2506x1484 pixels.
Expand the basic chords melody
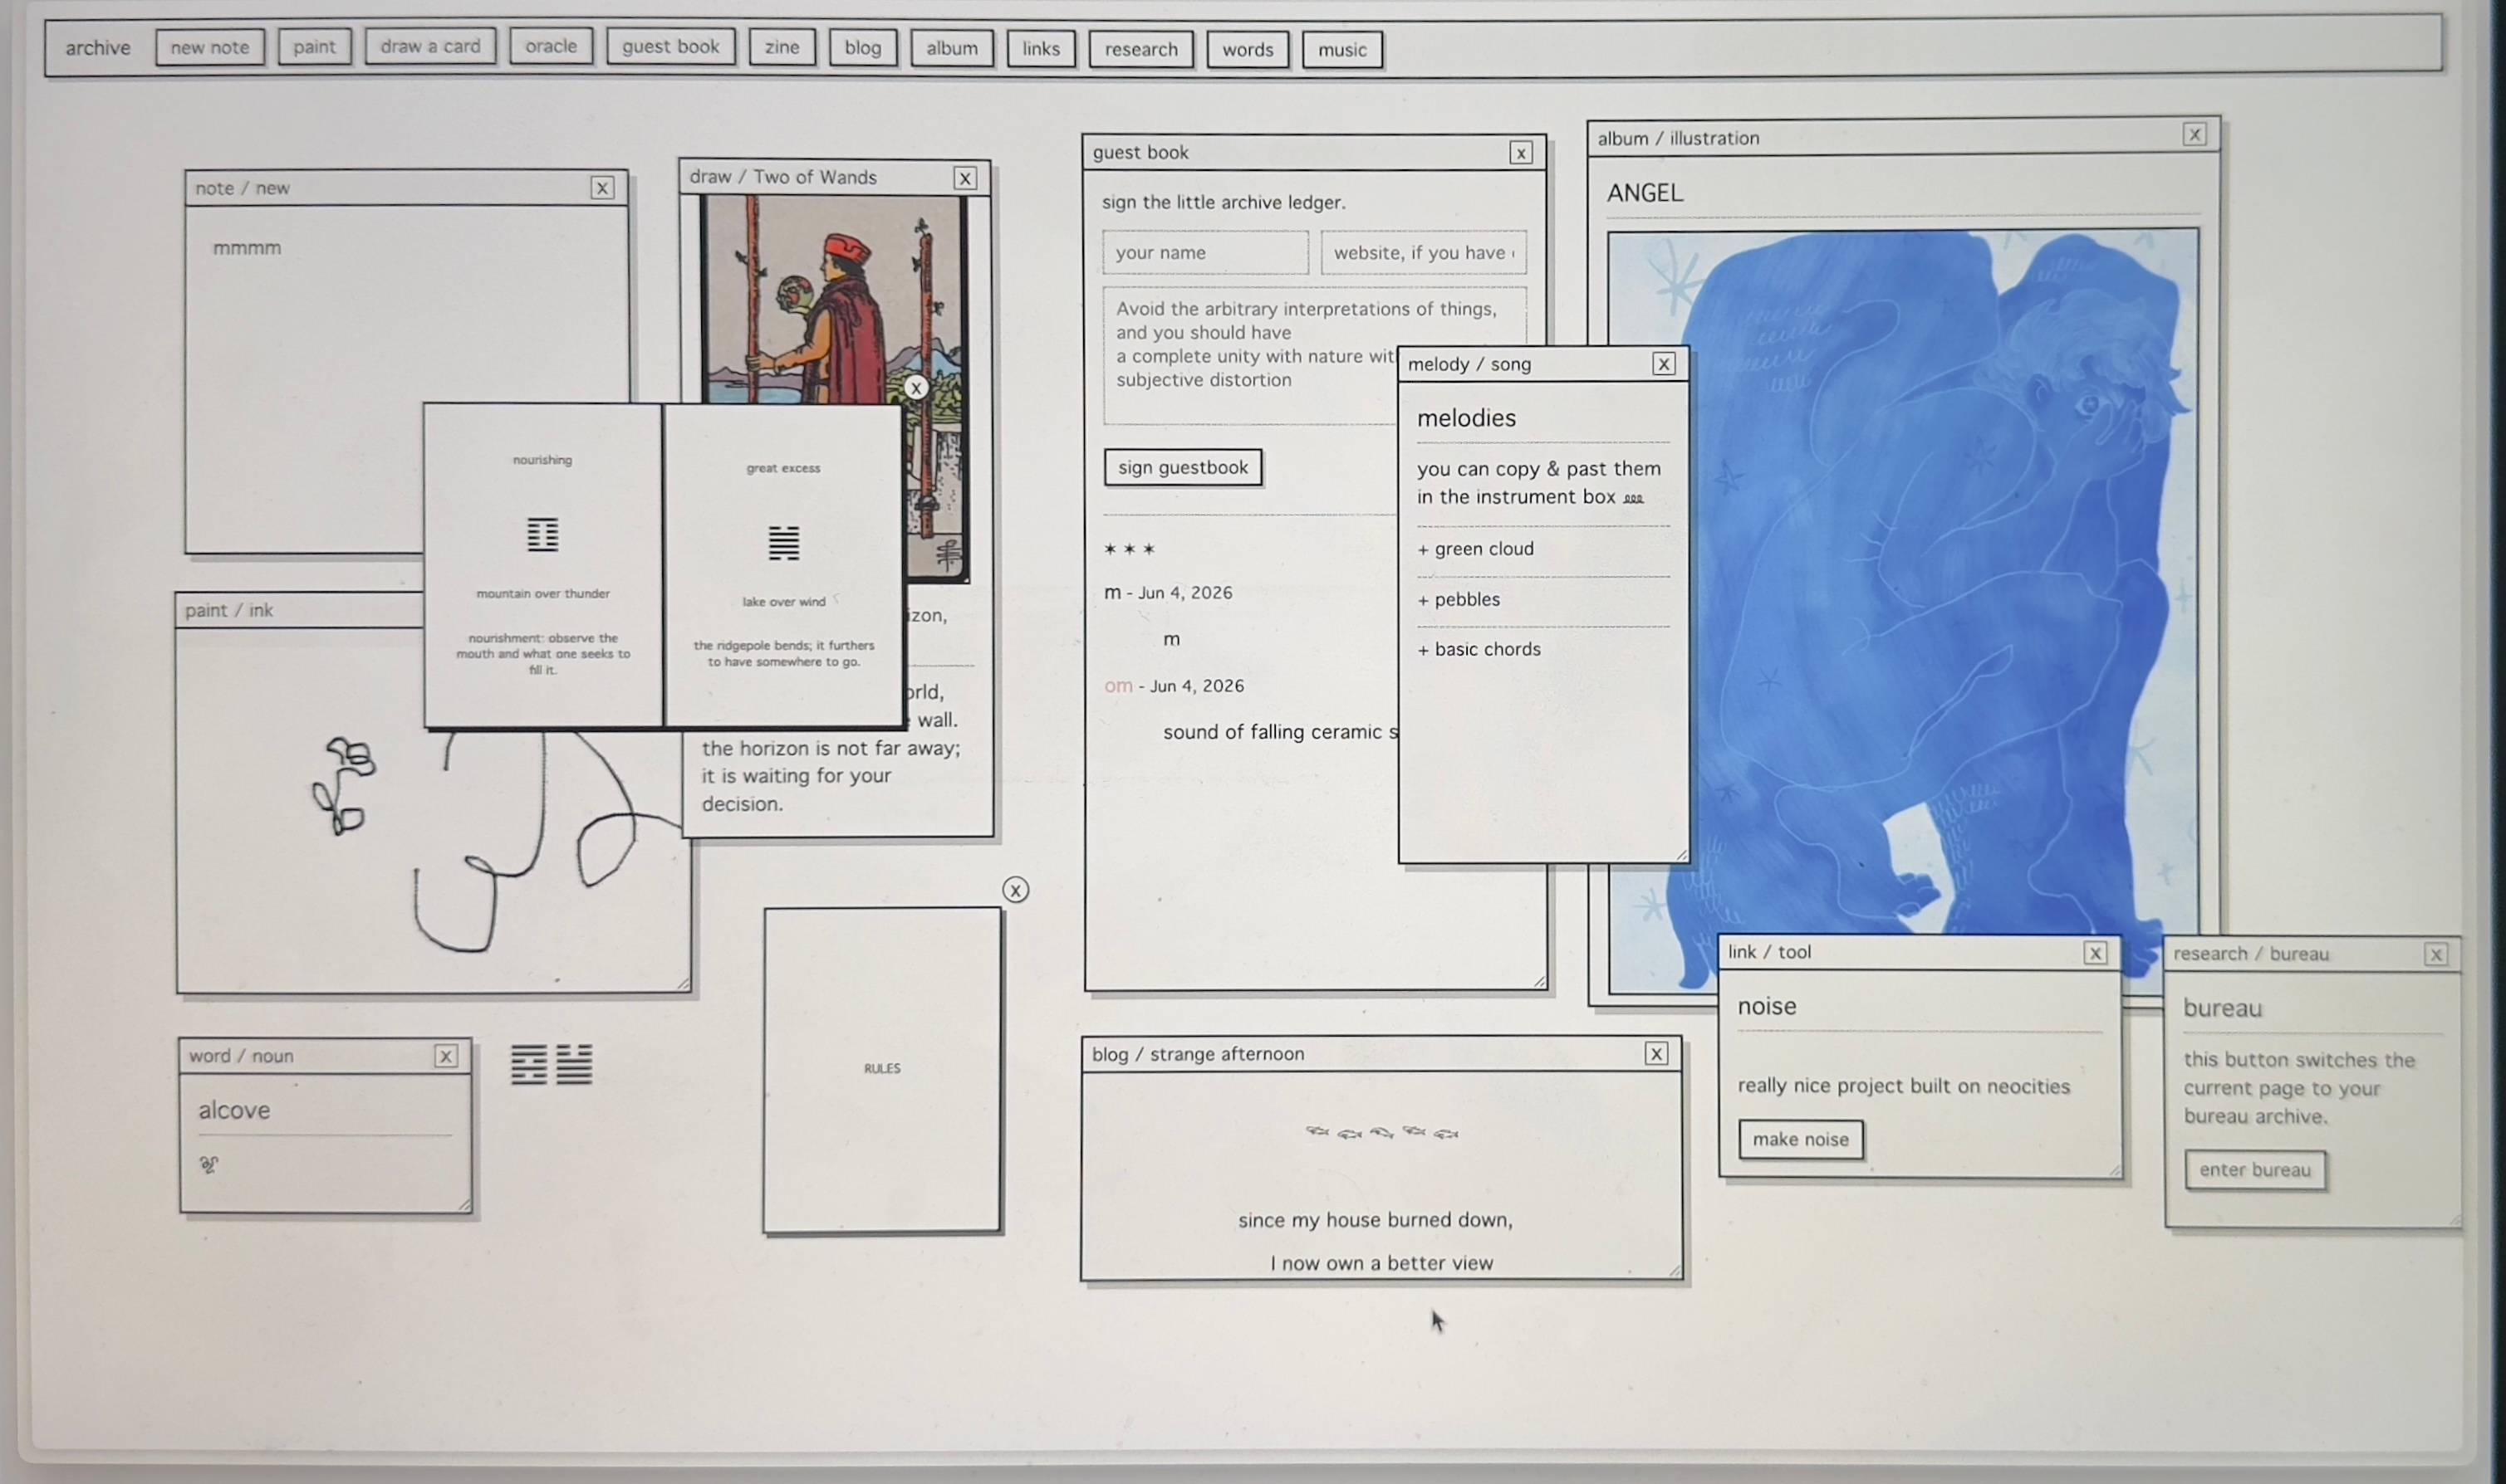pyautogui.click(x=1479, y=649)
